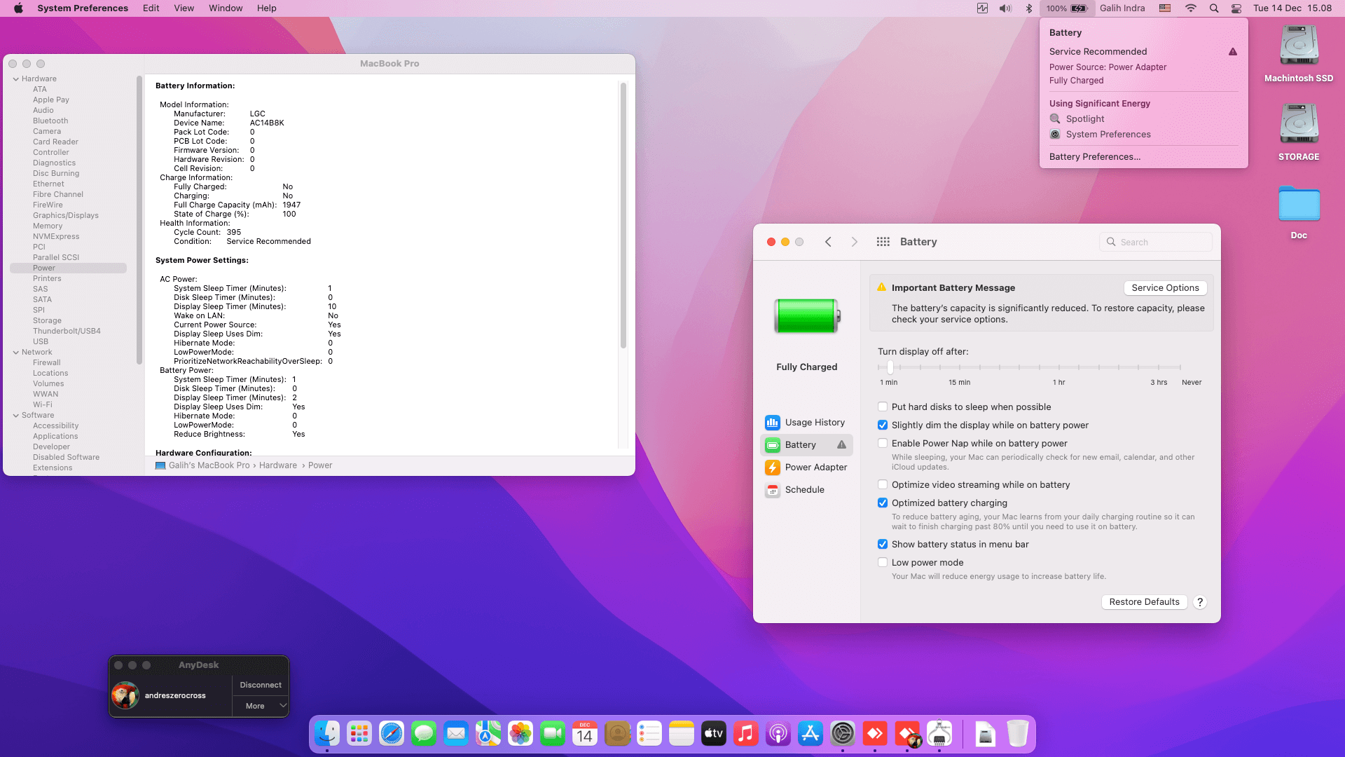Select Power in System Information sidebar
This screenshot has width=1345, height=757.
click(68, 268)
